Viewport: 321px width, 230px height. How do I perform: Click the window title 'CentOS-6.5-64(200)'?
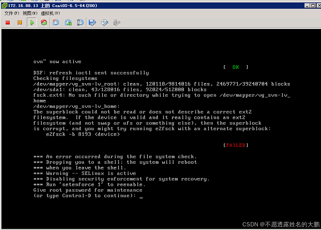point(75,6)
